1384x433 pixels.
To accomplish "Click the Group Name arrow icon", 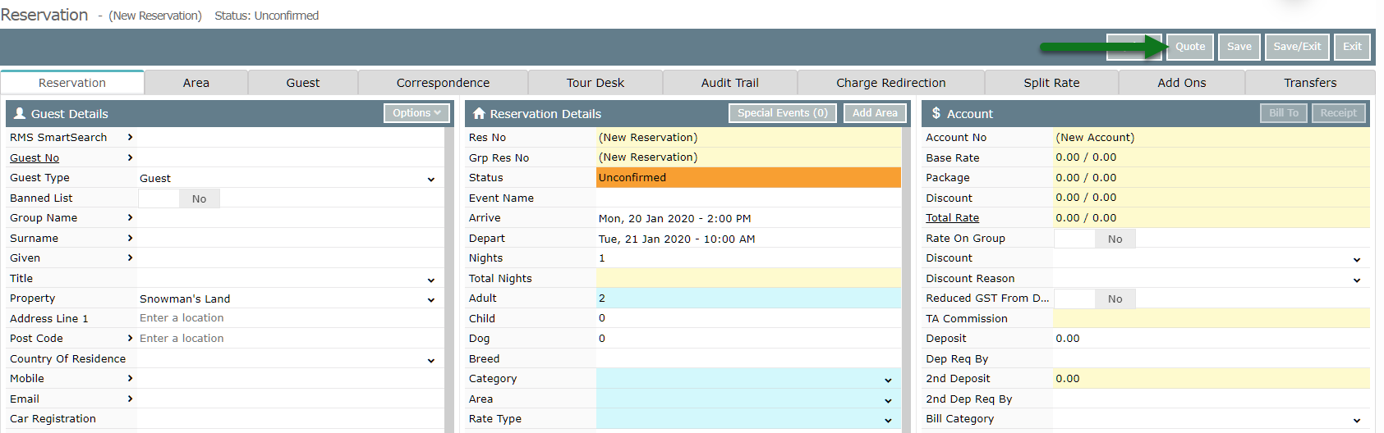I will pyautogui.click(x=130, y=217).
